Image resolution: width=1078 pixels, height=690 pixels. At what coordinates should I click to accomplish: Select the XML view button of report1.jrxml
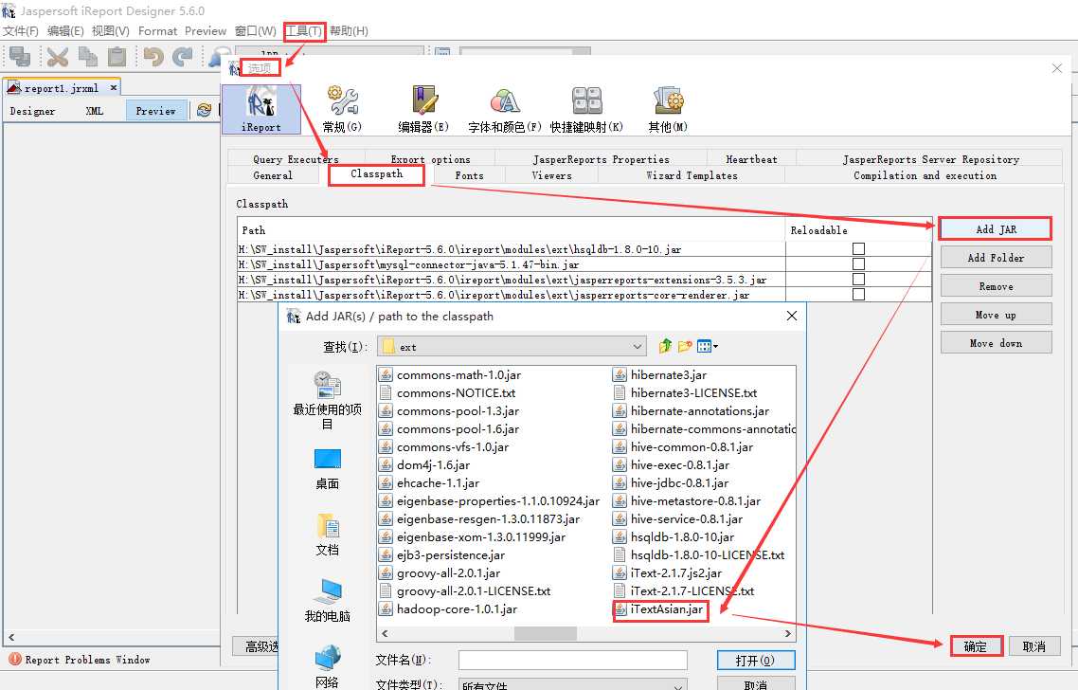pyautogui.click(x=95, y=111)
